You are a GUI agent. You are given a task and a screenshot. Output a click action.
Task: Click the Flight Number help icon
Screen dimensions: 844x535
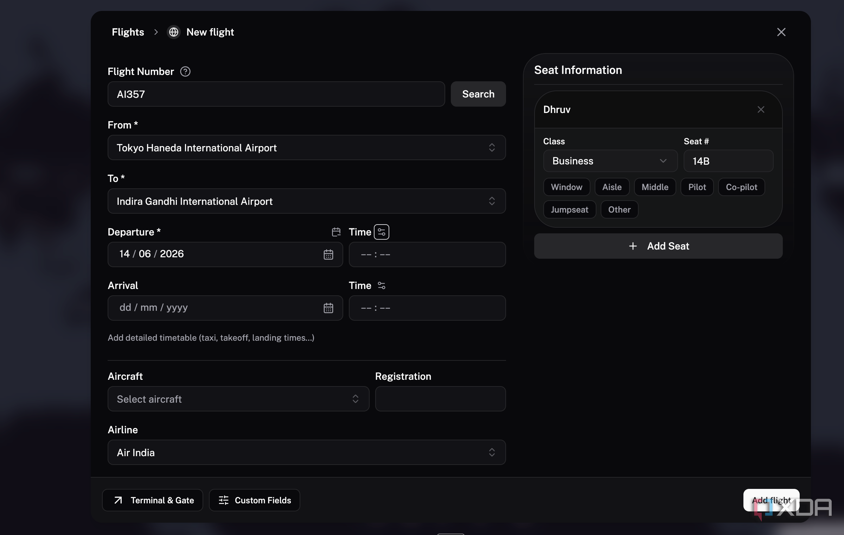coord(185,71)
